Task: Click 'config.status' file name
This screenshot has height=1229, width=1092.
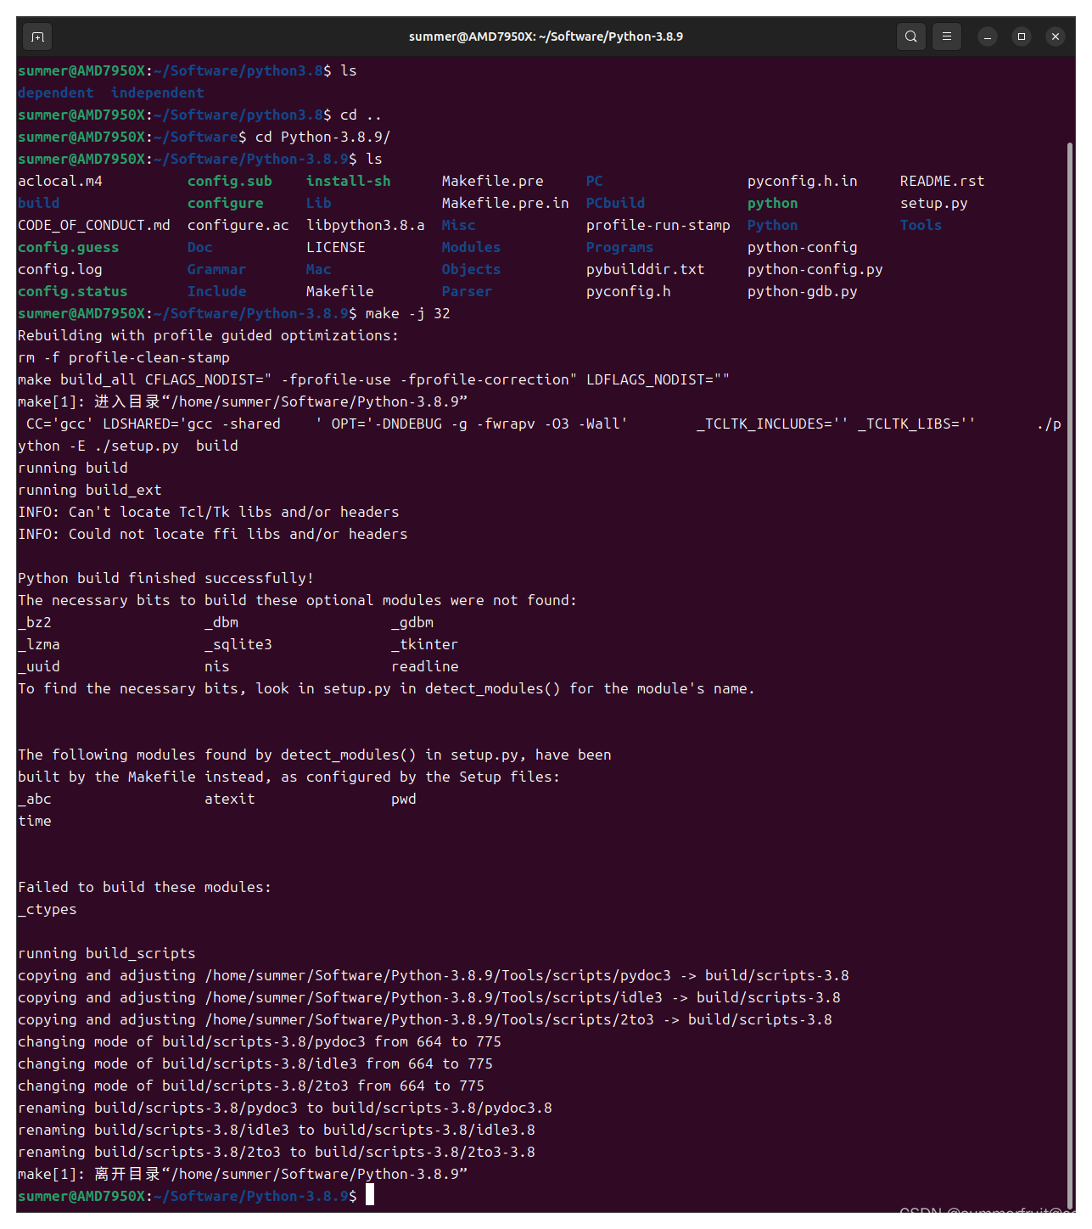Action: click(73, 291)
